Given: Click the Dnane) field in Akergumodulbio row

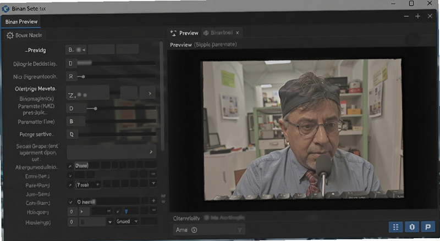Looking at the screenshot, I should [86, 166].
